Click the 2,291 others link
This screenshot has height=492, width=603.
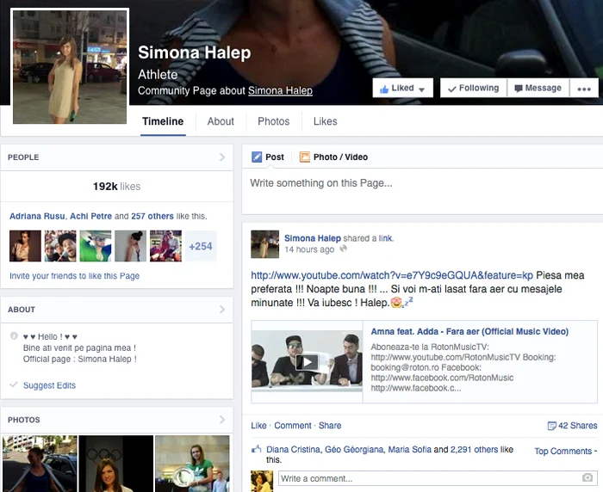(x=475, y=449)
